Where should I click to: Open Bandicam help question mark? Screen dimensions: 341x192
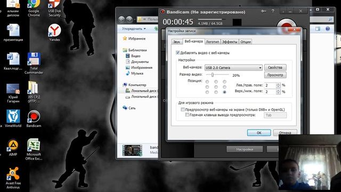273,11
